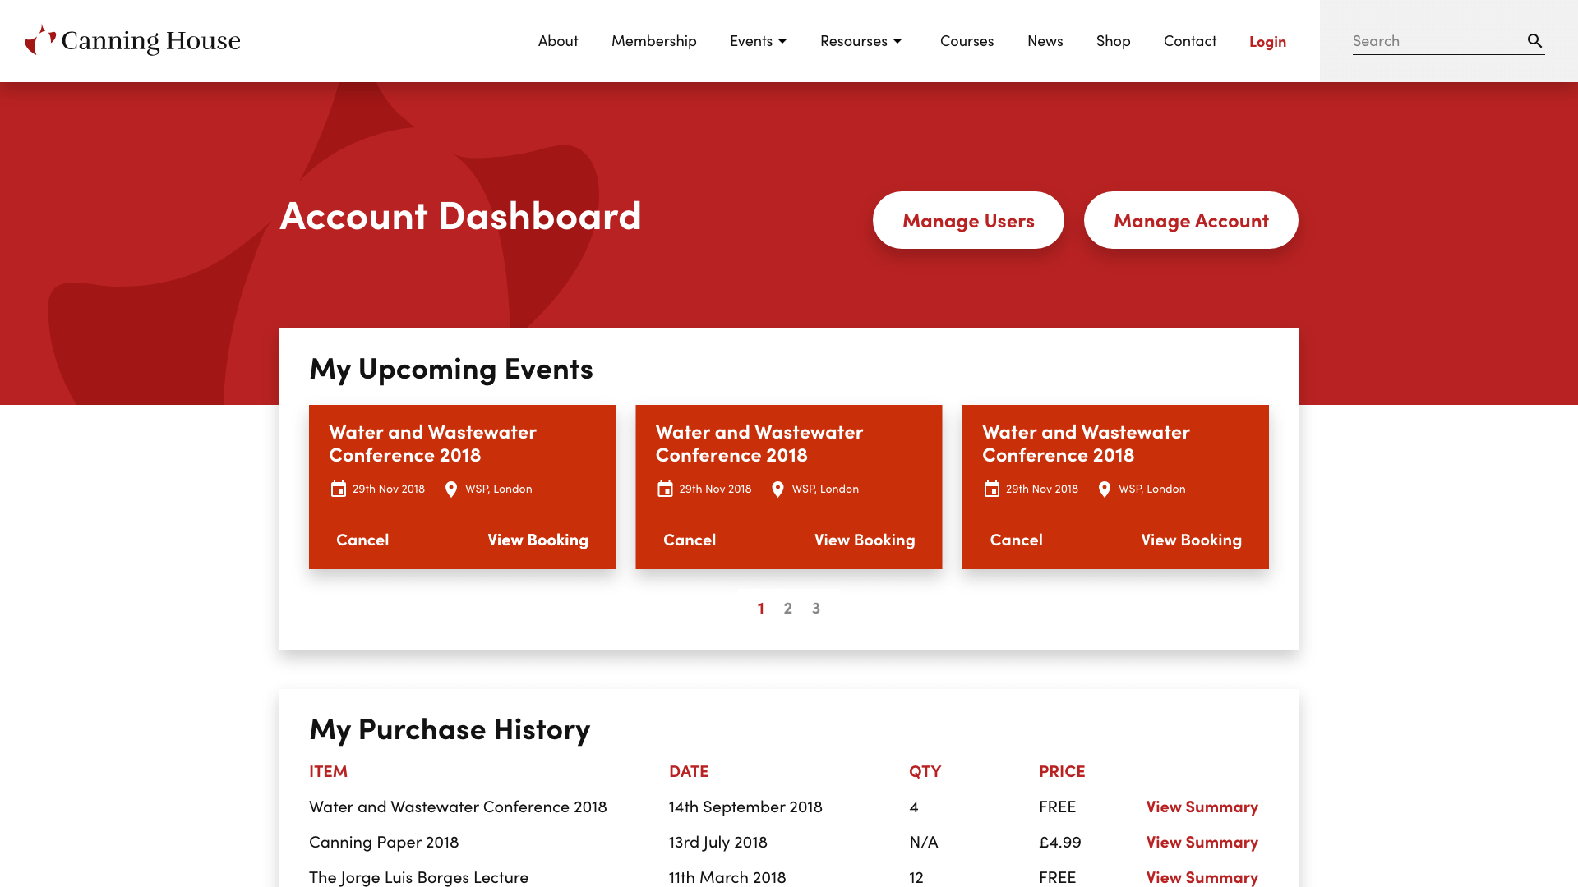Open the Courses menu item
Image resolution: width=1578 pixels, height=887 pixels.
coord(967,41)
